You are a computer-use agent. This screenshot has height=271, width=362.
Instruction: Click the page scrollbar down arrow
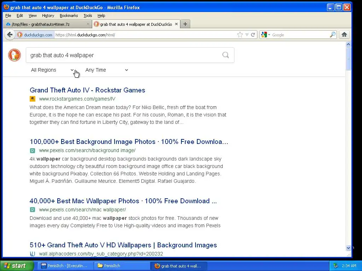click(x=348, y=248)
